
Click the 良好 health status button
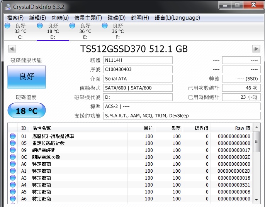coord(27,77)
